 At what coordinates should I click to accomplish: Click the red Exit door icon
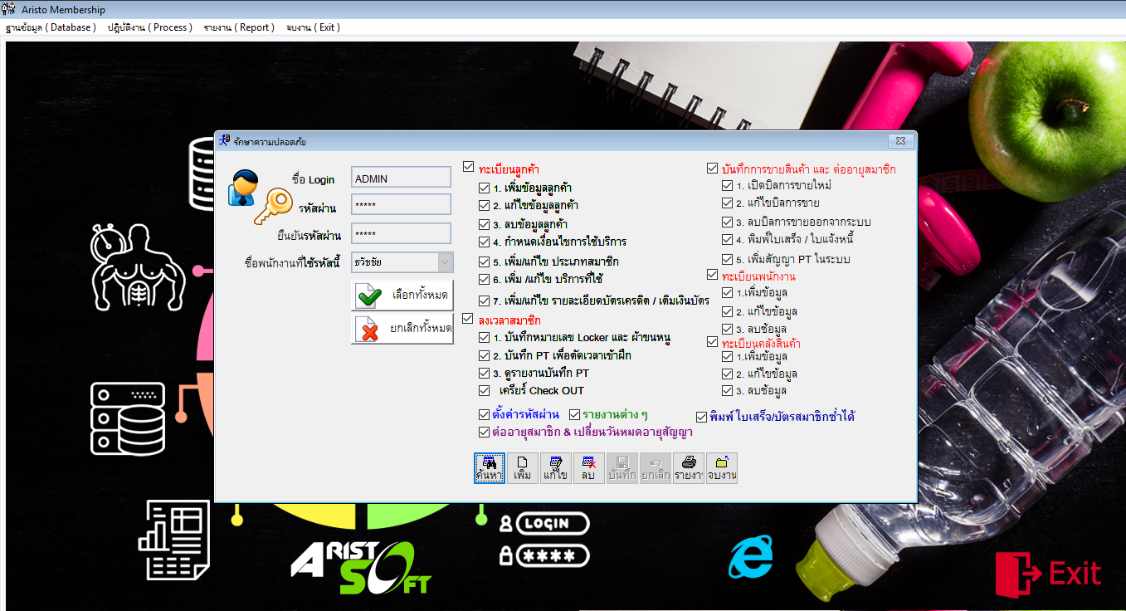(1049, 574)
